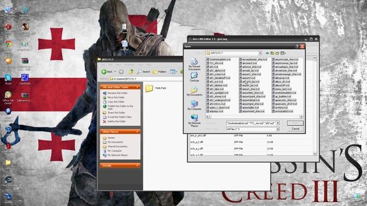Select file airport2.txd
The height and width of the screenshot is (206, 367).
tap(247, 78)
